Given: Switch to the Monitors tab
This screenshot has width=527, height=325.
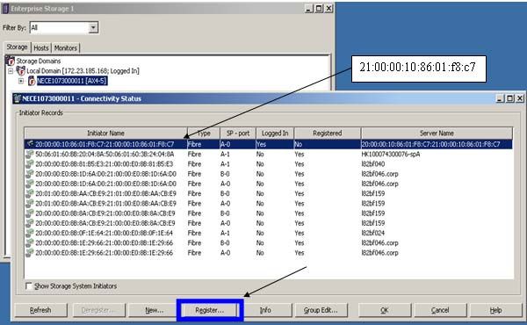Looking at the screenshot, I should click(66, 47).
